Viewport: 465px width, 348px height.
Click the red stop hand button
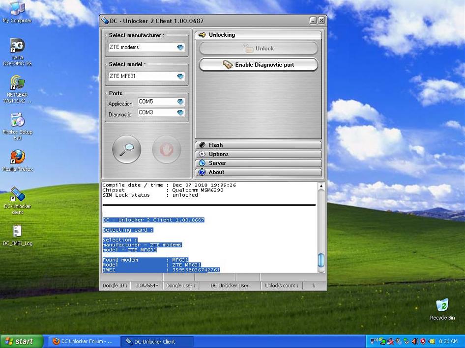[x=167, y=150]
